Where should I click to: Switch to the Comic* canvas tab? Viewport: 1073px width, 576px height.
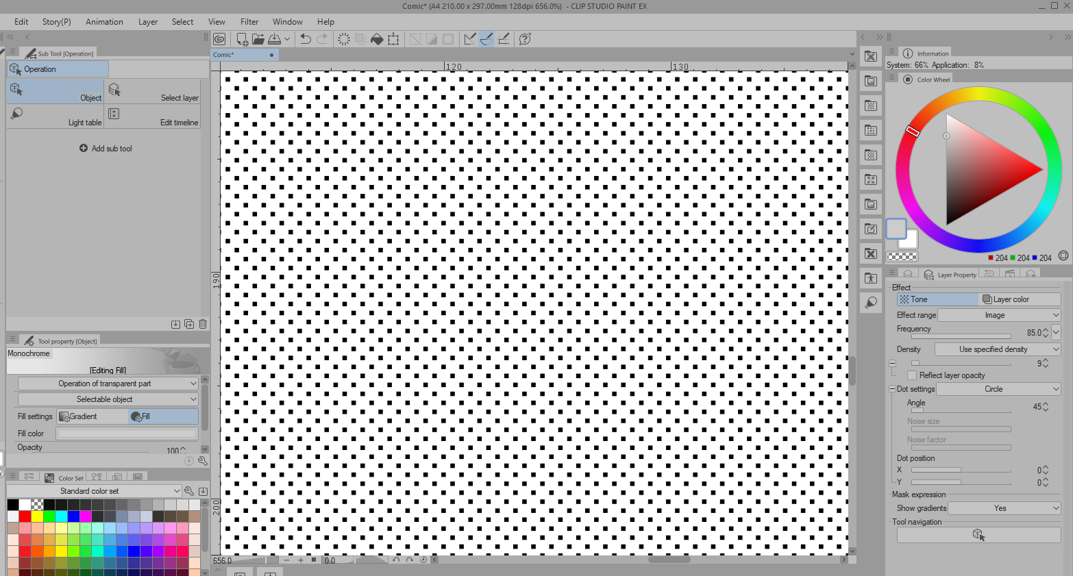(245, 55)
